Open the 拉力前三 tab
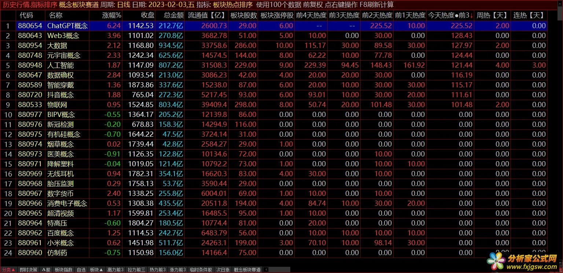563x273 pixels. [x=136, y=270]
